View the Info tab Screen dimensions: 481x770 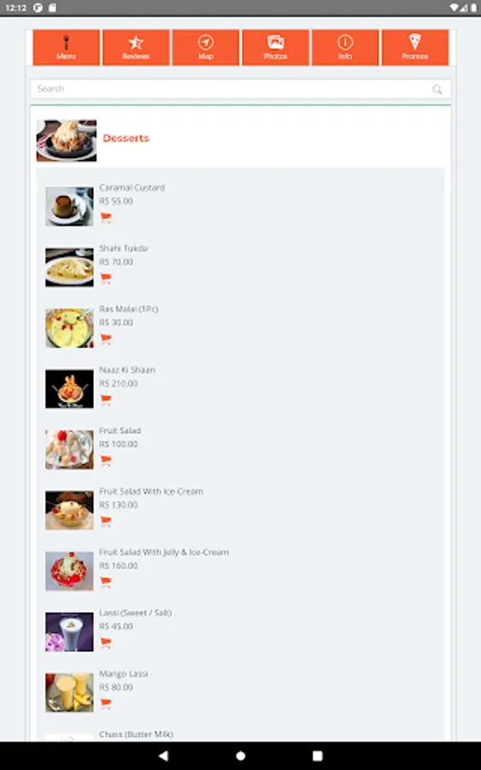[x=345, y=47]
